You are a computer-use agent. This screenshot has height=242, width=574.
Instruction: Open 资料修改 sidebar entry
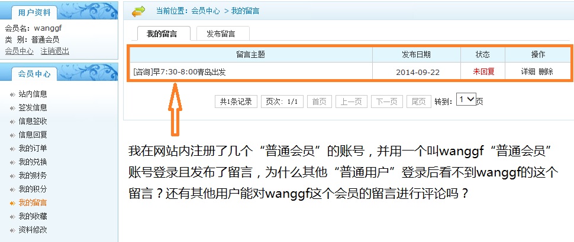pyautogui.click(x=33, y=230)
